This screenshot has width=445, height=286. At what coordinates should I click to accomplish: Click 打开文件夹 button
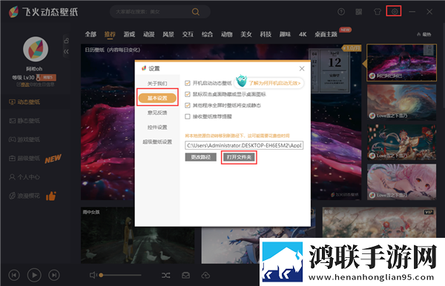[239, 157]
